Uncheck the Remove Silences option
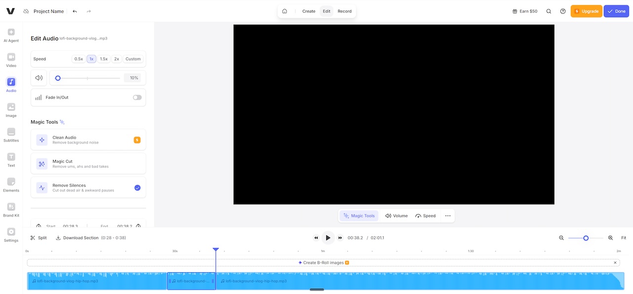The height and width of the screenshot is (294, 633). click(x=137, y=187)
